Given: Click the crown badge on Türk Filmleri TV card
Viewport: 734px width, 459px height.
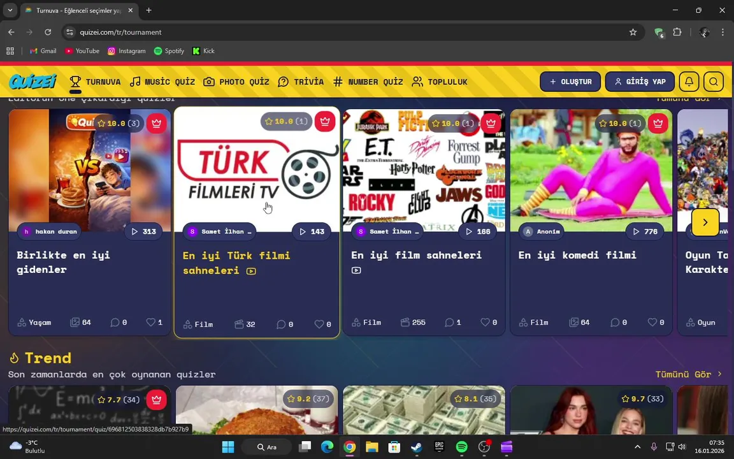Looking at the screenshot, I should pos(325,121).
